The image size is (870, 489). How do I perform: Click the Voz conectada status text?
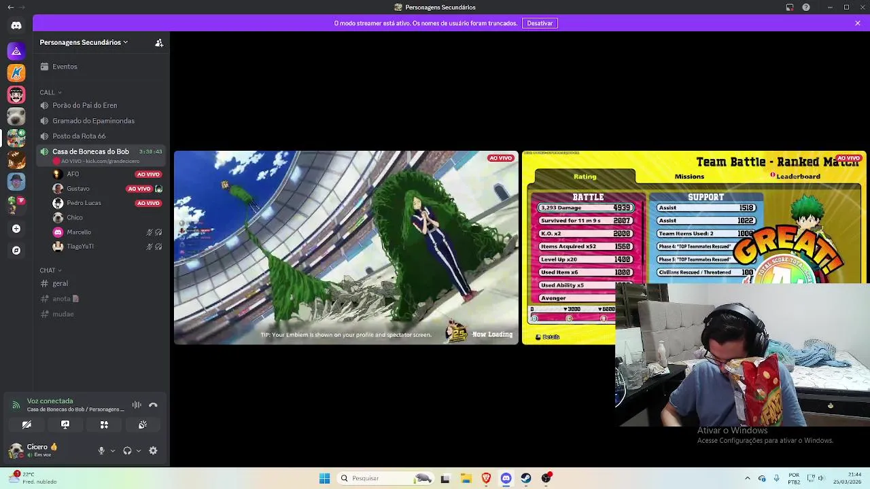coord(50,401)
